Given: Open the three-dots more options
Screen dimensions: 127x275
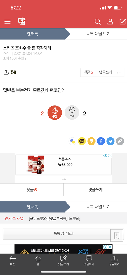Looking at the screenshot, I should tap(119, 73).
